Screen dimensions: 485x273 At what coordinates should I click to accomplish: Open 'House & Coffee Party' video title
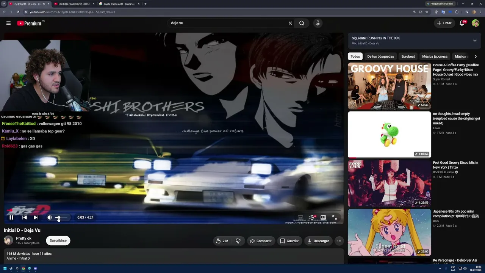456,70
